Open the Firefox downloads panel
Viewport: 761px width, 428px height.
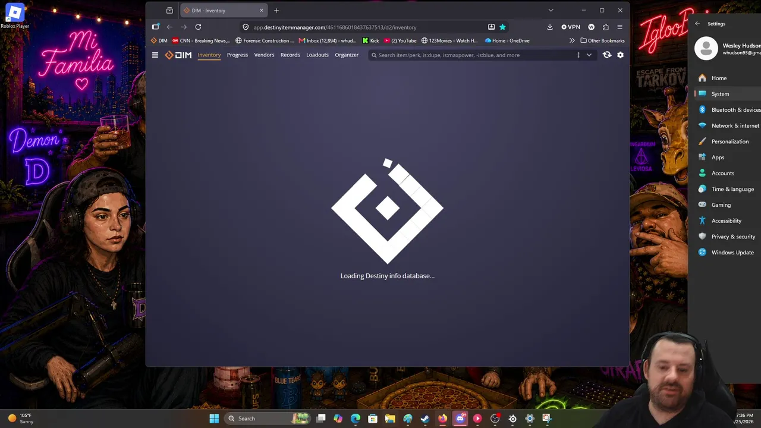(550, 27)
